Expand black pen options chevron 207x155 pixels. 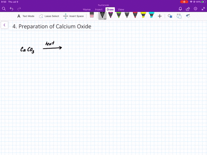coord(105,19)
